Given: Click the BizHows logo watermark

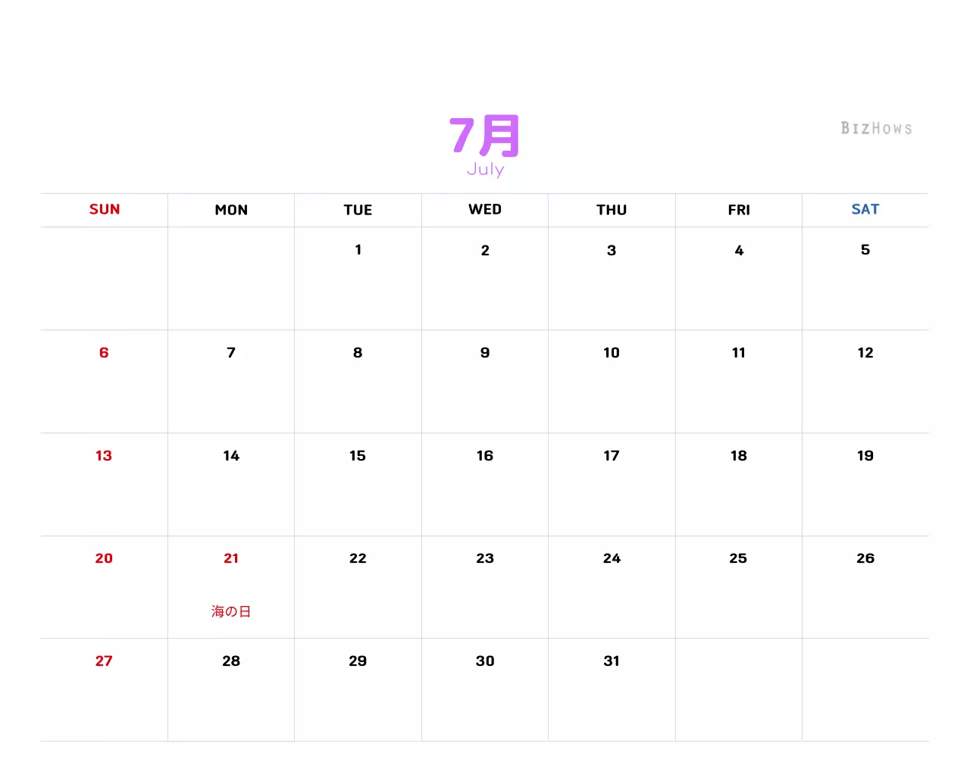Looking at the screenshot, I should tap(876, 129).
